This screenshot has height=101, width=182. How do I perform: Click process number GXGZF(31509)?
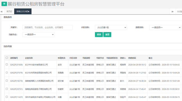(x=16, y=65)
